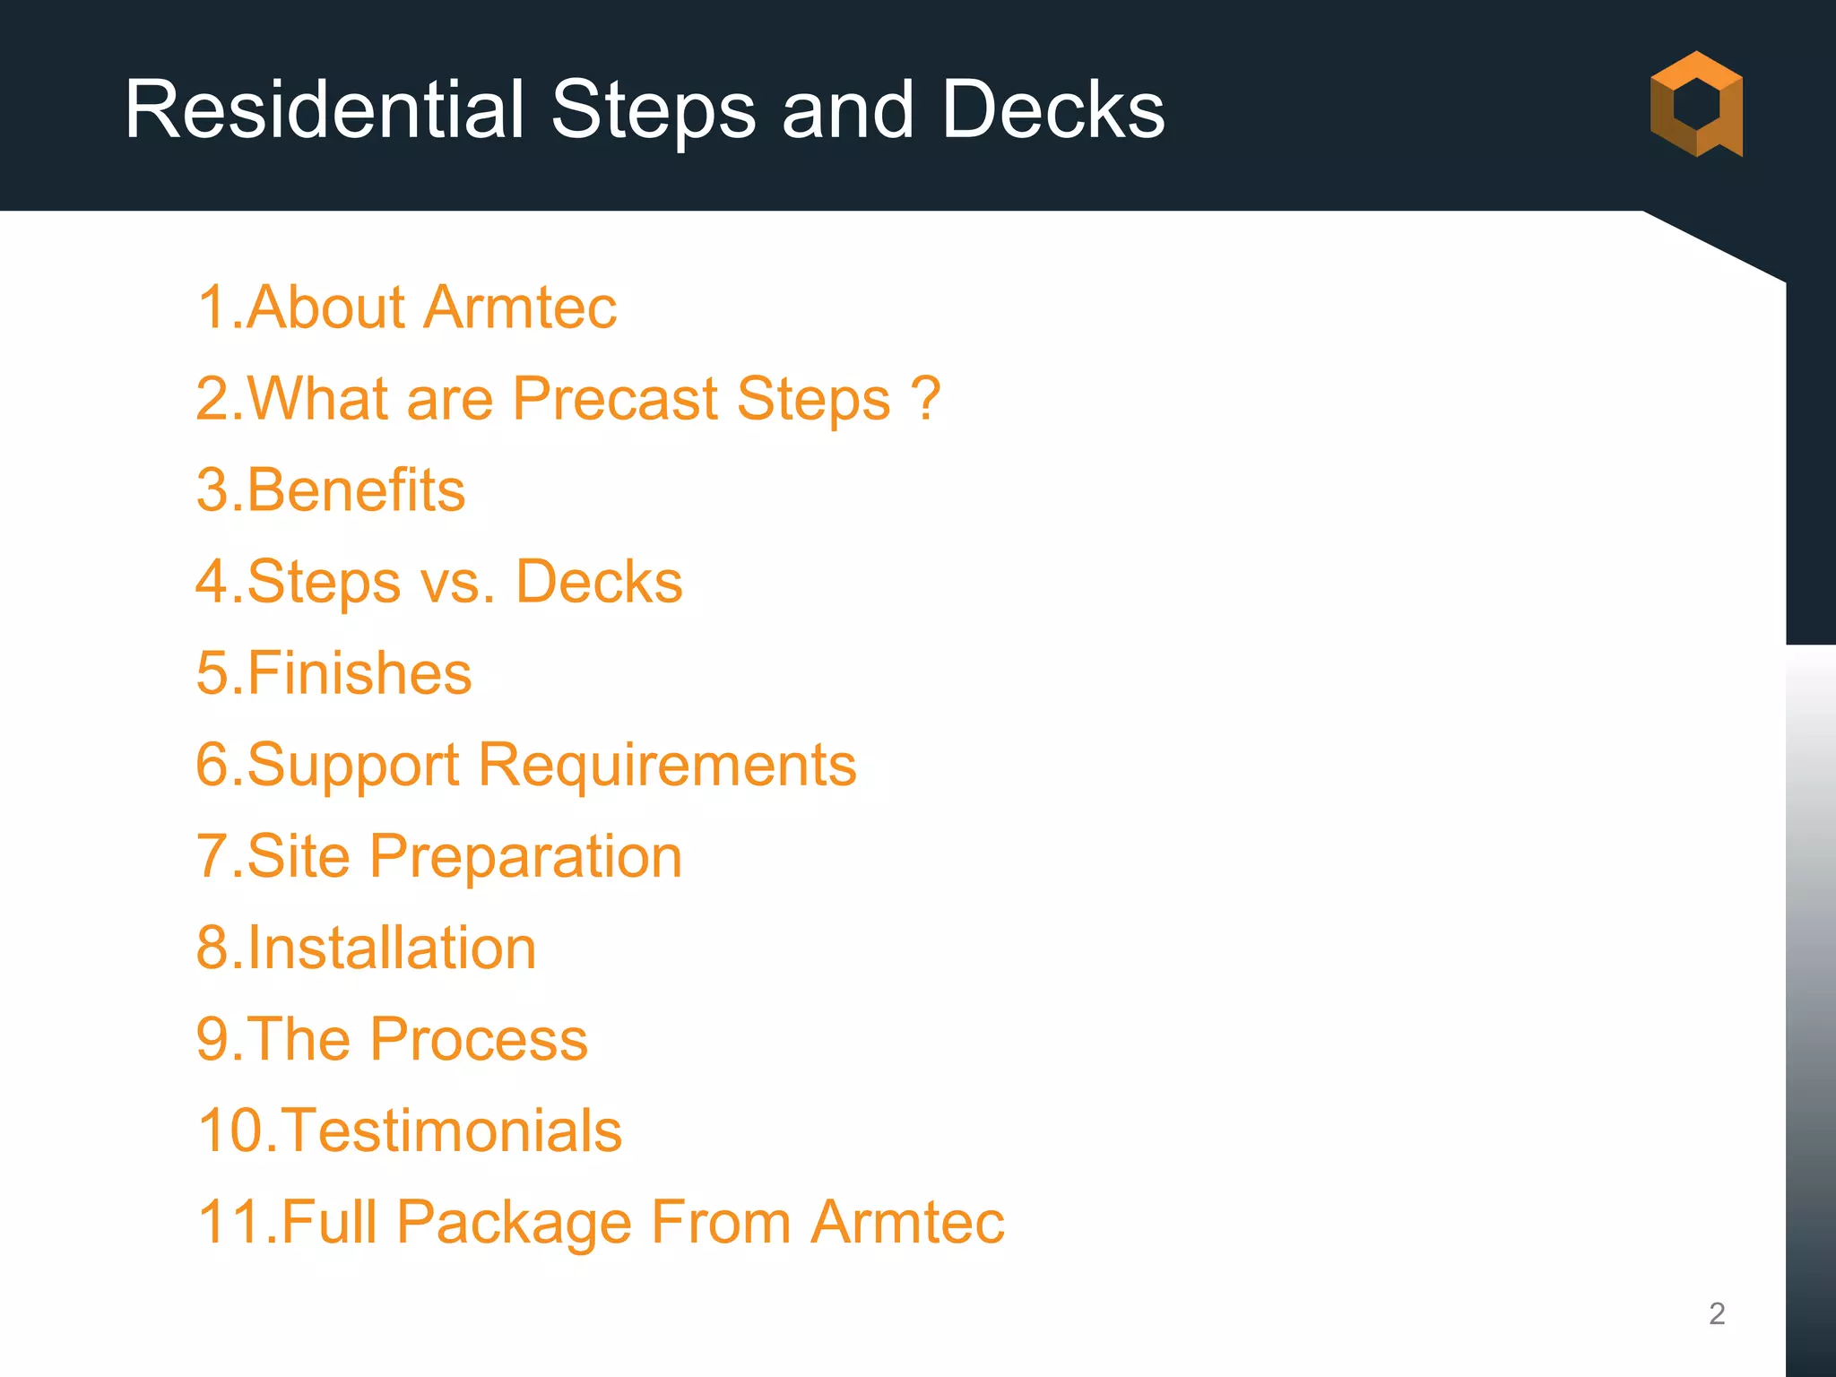Jump to the Installation entry
The width and height of the screenshot is (1836, 1377).
pyautogui.click(x=366, y=948)
